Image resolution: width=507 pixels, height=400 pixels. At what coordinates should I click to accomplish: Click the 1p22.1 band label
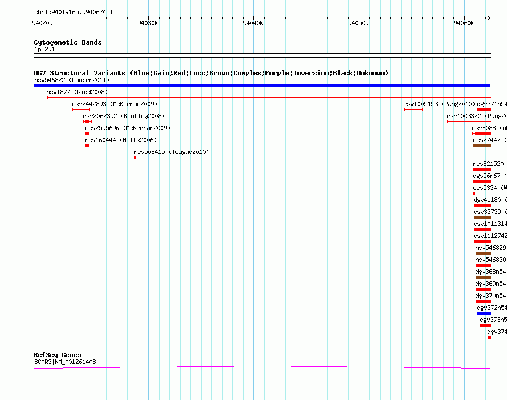point(44,50)
